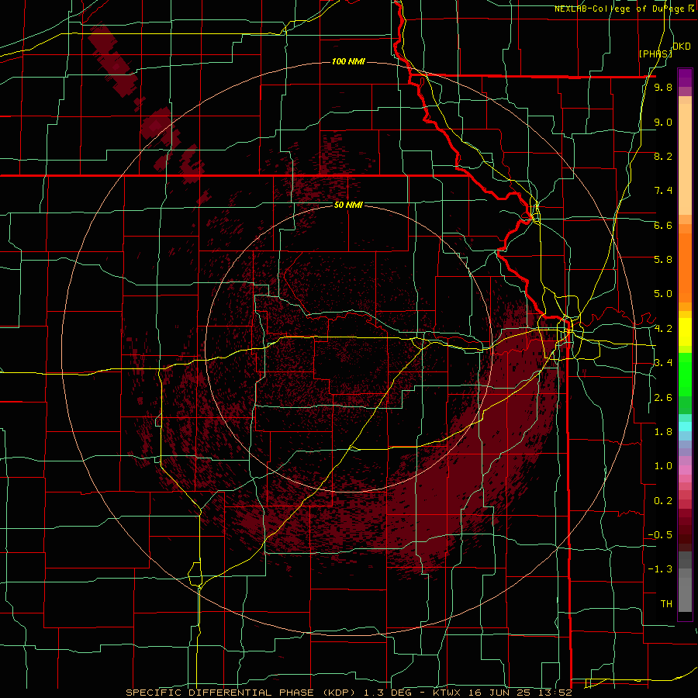Screen dimensions: 698x698
Task: Click the "DKD" label above the color scale
Action: [682, 47]
